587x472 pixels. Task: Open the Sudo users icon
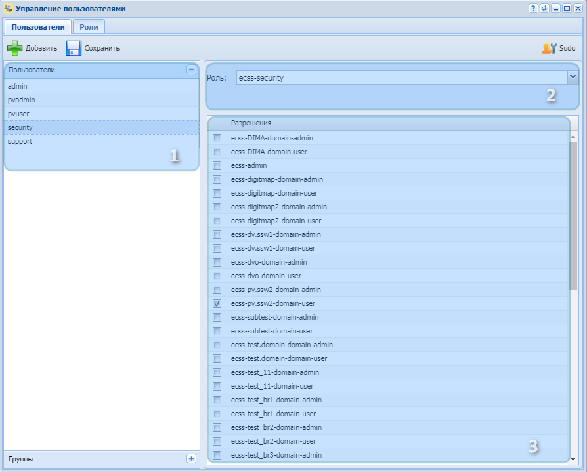click(548, 48)
